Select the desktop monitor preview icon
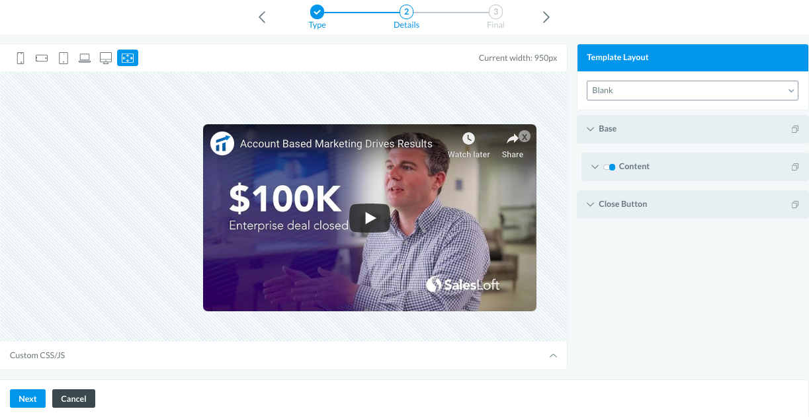This screenshot has height=417, width=809. pos(106,58)
